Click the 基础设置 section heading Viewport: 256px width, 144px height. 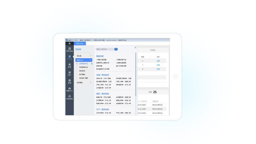coord(100,56)
